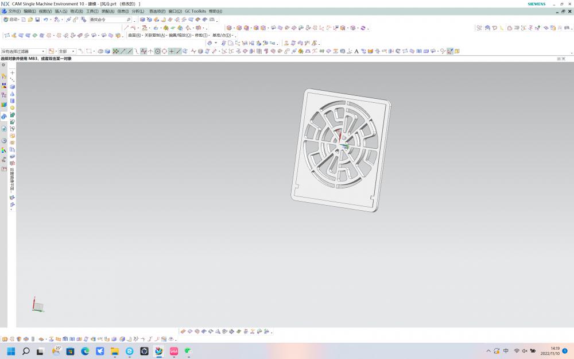Open the 插入(S) menu

(61, 11)
